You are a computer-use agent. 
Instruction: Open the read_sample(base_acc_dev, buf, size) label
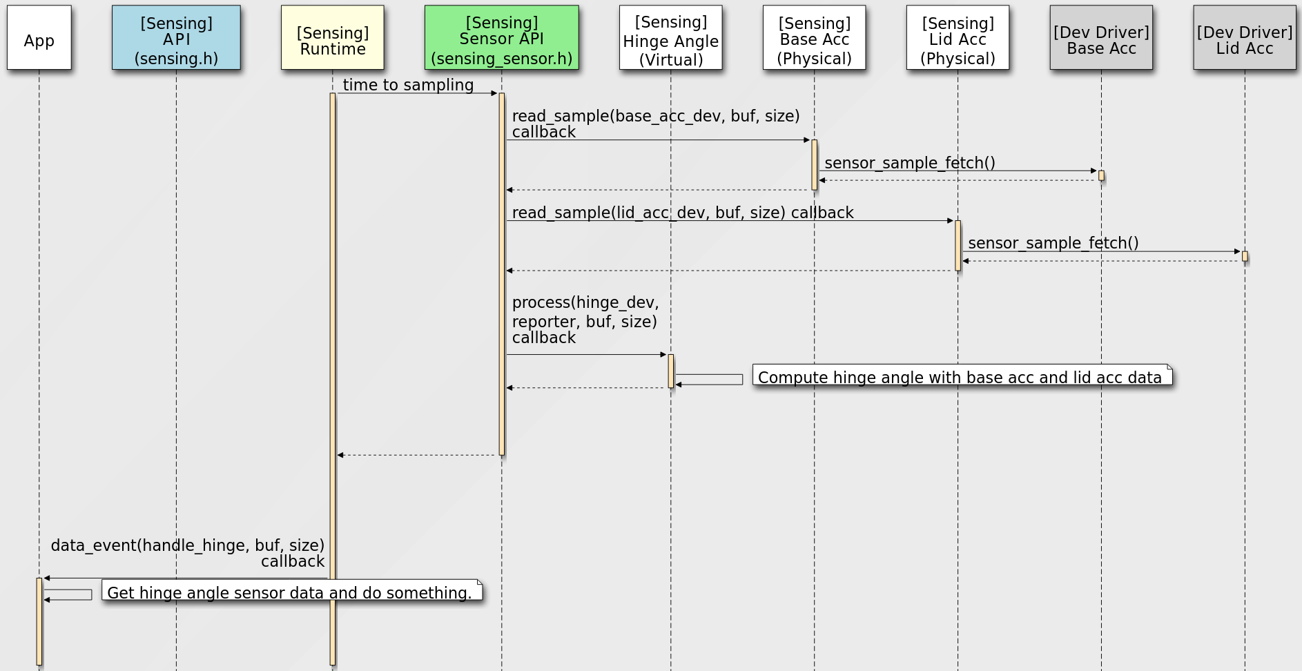[x=654, y=116]
